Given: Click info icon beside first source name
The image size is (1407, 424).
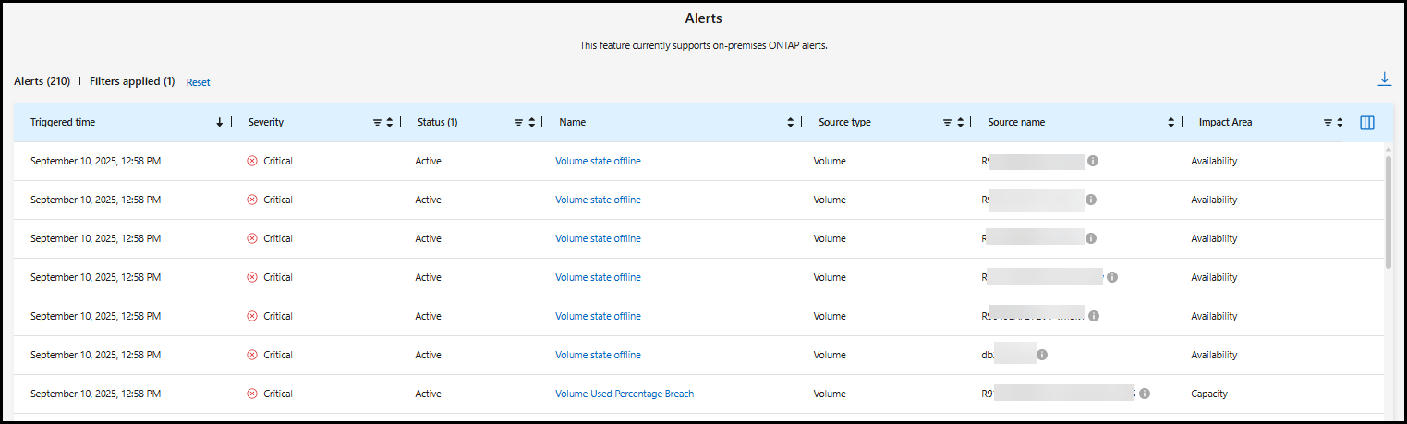Looking at the screenshot, I should [1093, 161].
